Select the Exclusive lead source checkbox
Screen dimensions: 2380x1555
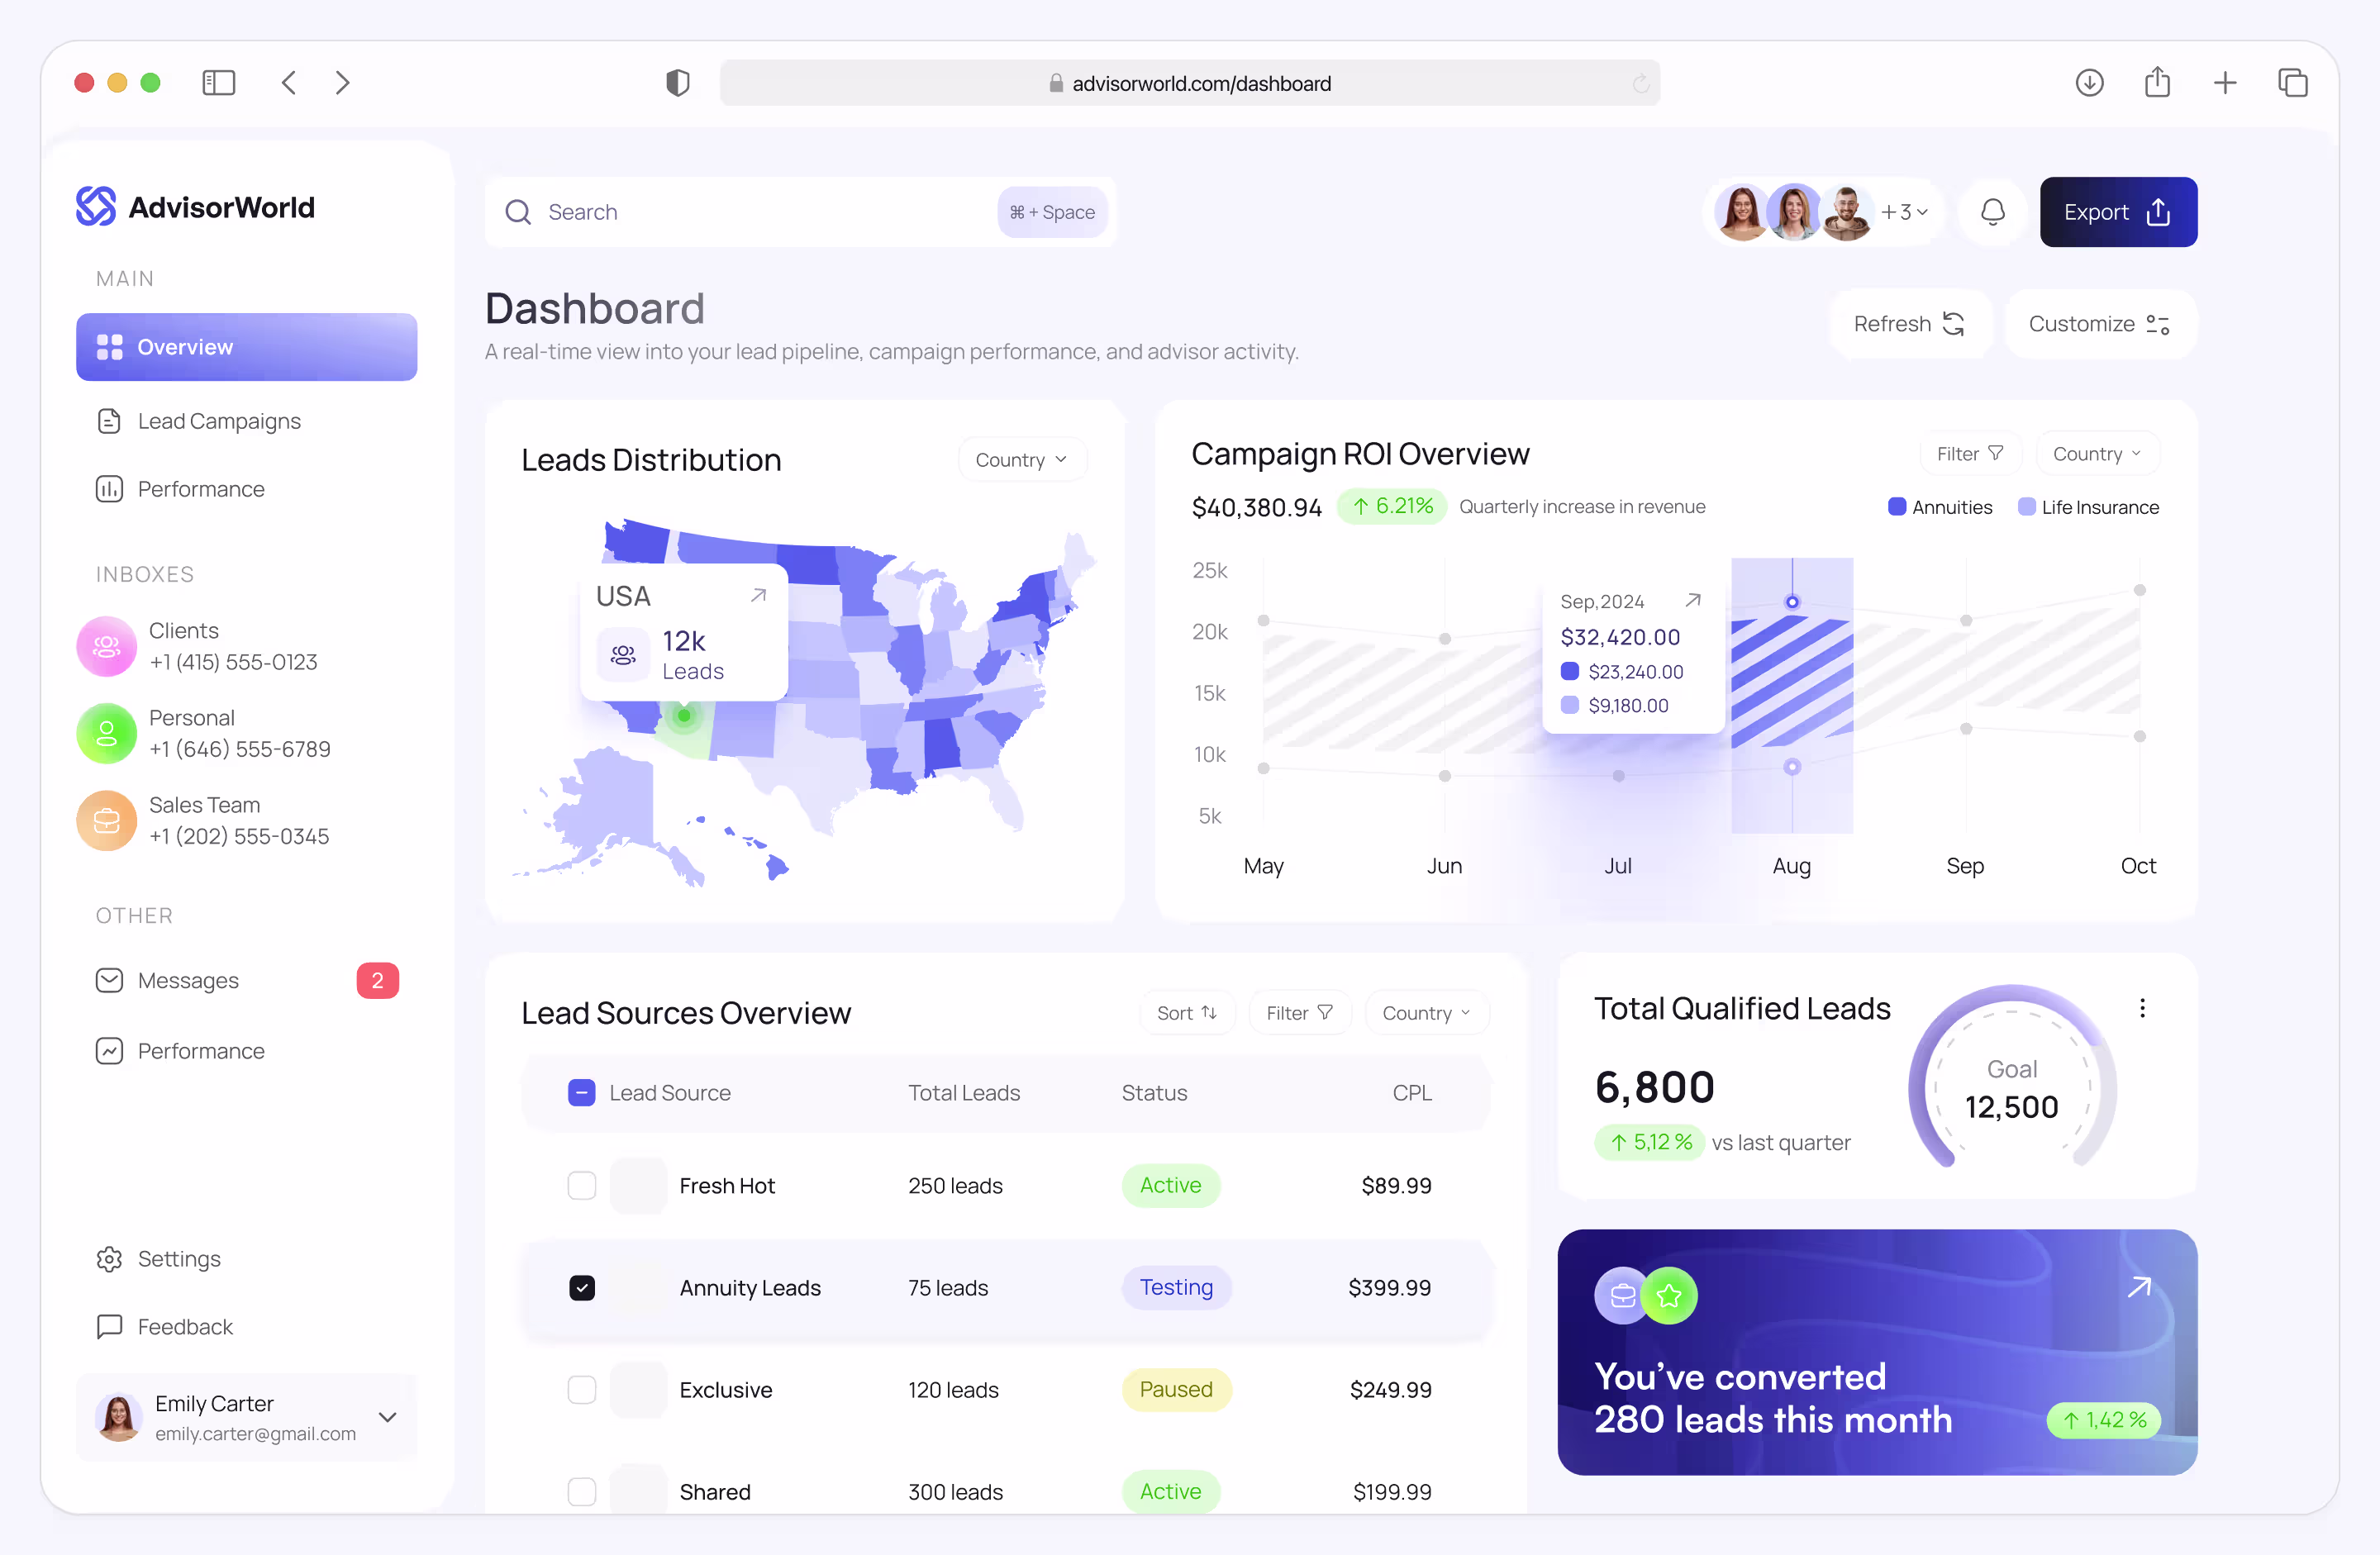click(x=582, y=1390)
